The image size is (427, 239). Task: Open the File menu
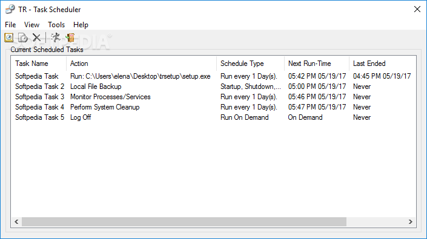coord(10,25)
